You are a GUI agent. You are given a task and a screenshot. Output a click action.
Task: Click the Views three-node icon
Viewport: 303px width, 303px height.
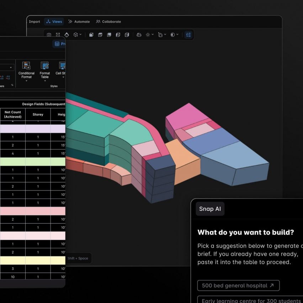48,21
